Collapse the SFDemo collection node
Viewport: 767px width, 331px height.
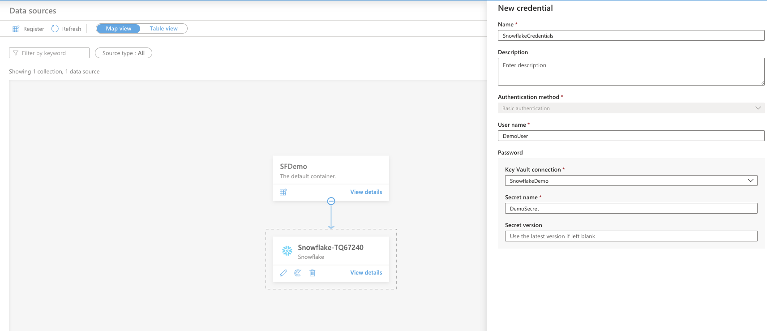tap(331, 202)
